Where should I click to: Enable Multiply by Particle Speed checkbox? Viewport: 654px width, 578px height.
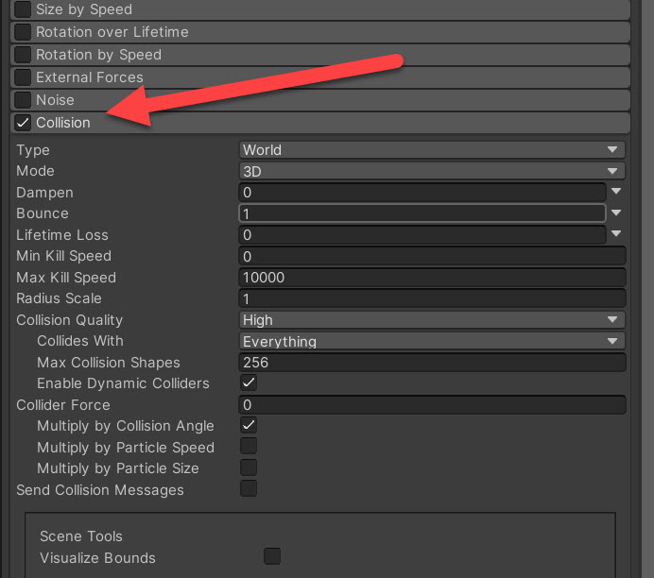[x=249, y=447]
